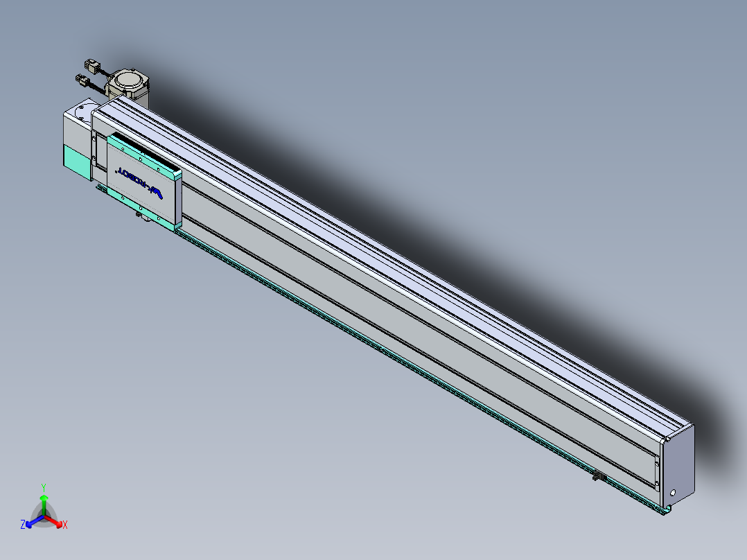Select the motor on top of the actuator
The width and height of the screenshot is (747, 560).
point(128,85)
